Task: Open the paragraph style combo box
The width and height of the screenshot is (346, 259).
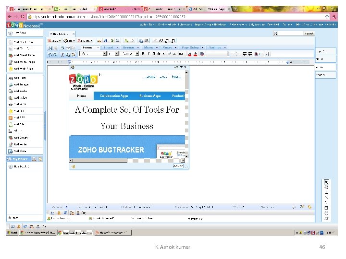Action: tap(129, 54)
